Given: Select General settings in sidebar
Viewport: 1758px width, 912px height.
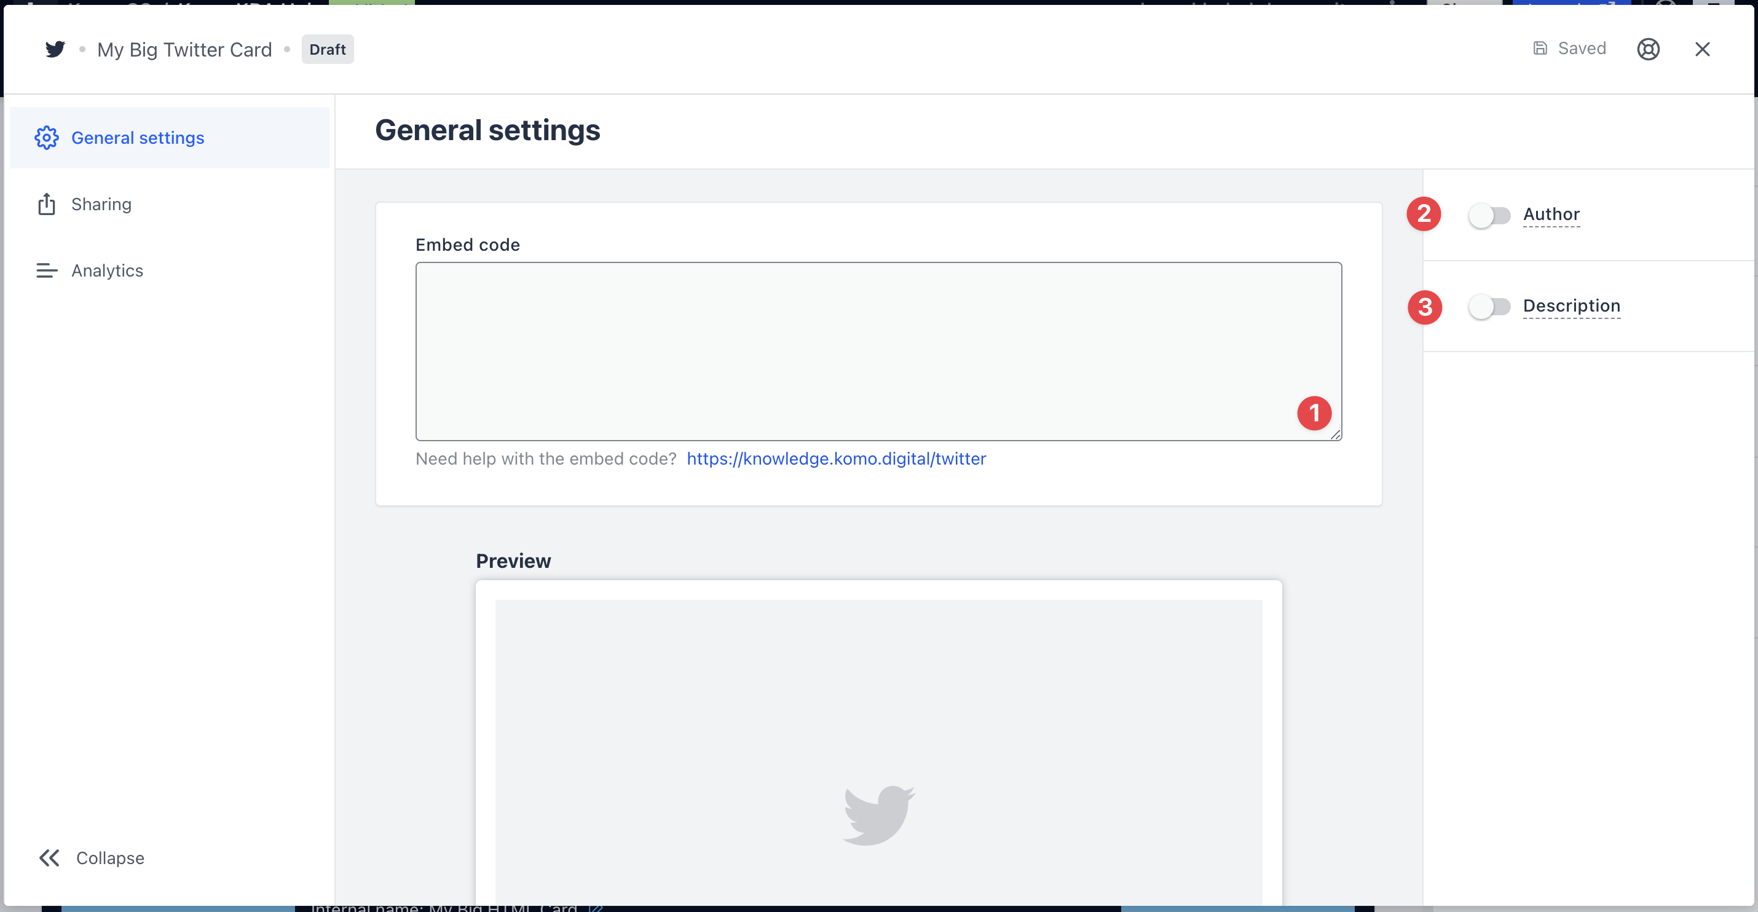Looking at the screenshot, I should coord(137,138).
